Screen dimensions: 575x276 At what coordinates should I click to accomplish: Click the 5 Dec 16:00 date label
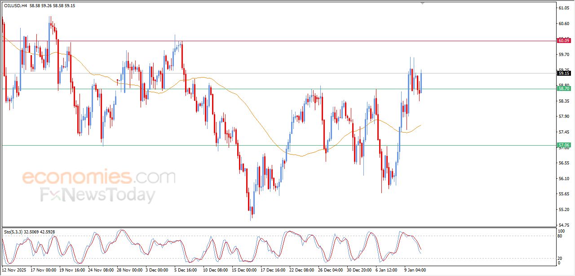click(186, 270)
